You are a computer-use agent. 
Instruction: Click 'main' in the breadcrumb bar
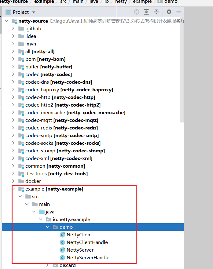[x=78, y=2]
